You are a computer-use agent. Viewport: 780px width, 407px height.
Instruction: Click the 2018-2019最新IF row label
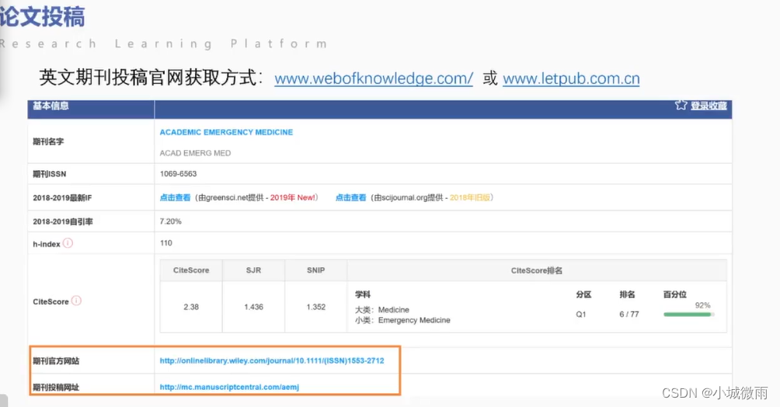62,198
